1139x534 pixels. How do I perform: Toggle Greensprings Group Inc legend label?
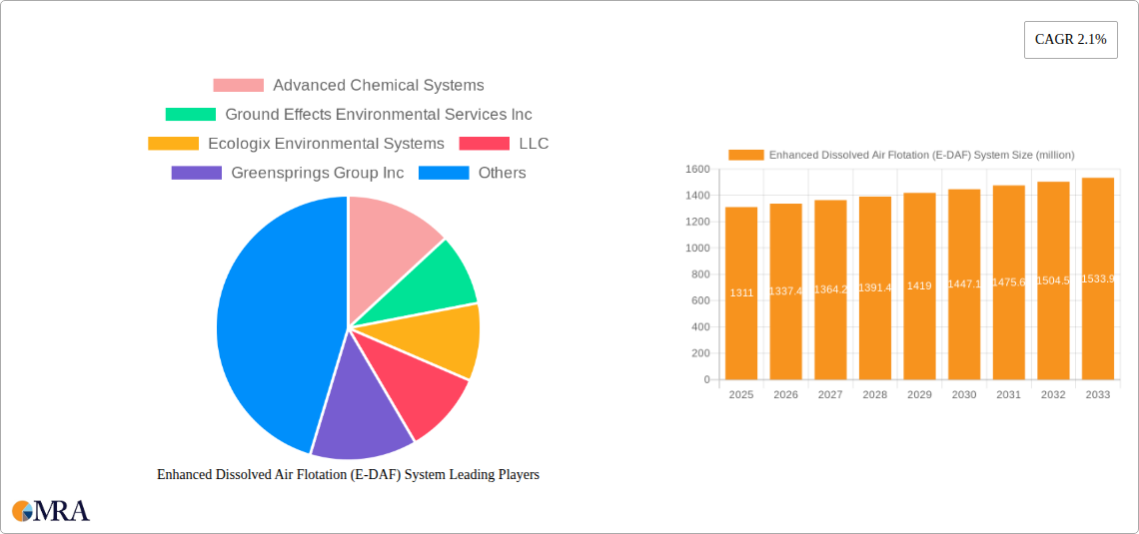pos(318,173)
